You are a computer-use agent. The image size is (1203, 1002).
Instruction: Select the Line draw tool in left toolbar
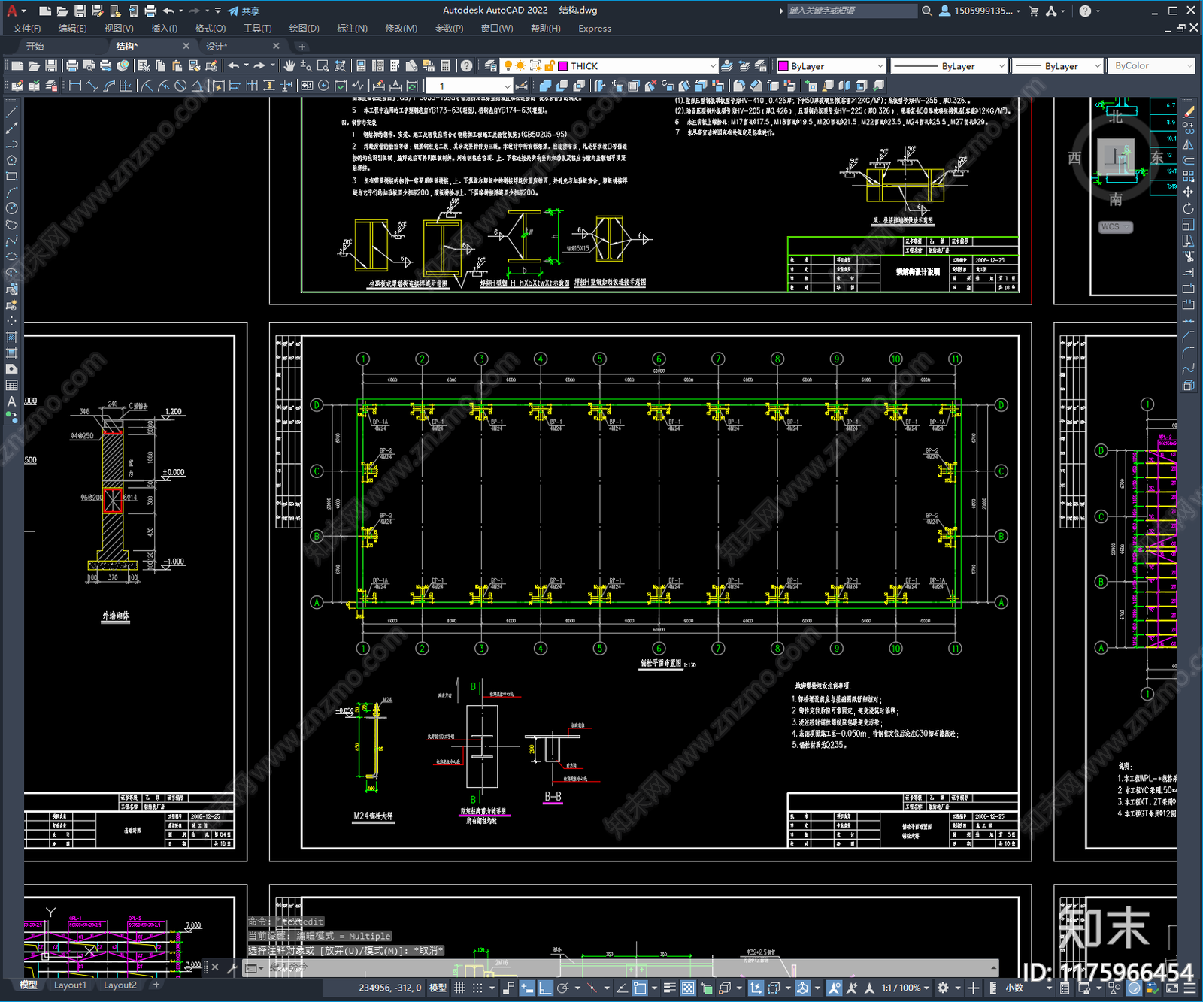(11, 111)
